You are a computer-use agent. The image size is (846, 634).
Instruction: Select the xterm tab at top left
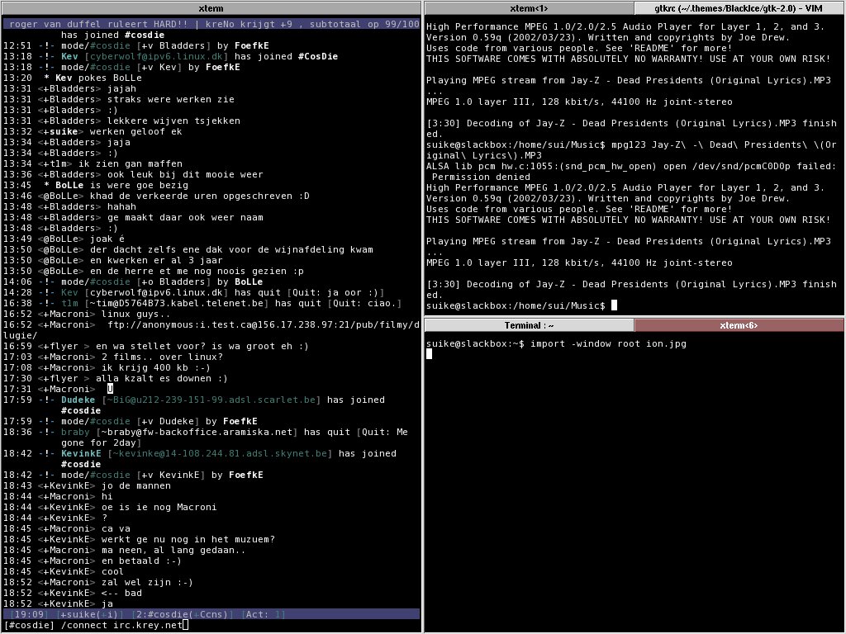[211, 8]
